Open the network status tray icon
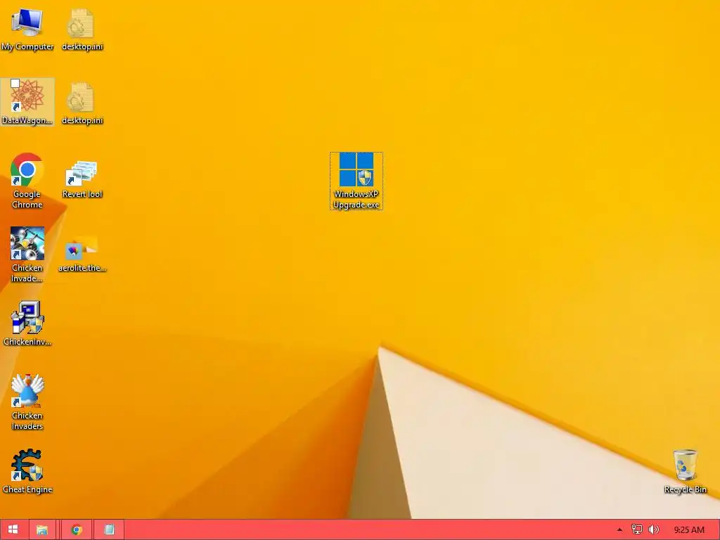The image size is (720, 540). [637, 530]
